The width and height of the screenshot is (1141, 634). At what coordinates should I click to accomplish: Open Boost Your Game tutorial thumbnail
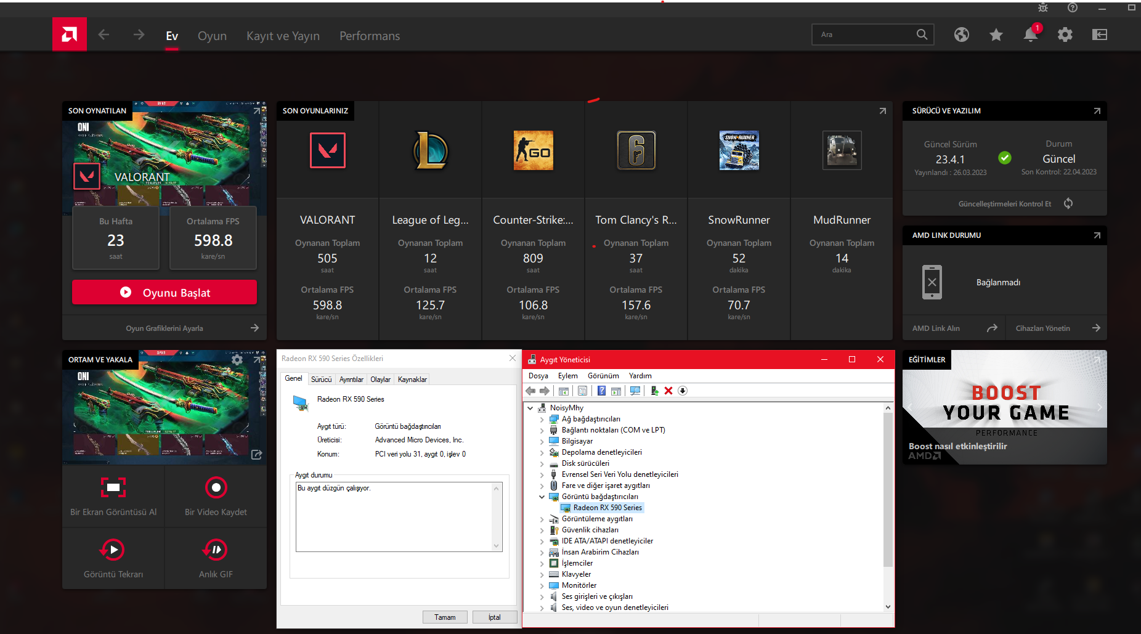coord(1004,407)
